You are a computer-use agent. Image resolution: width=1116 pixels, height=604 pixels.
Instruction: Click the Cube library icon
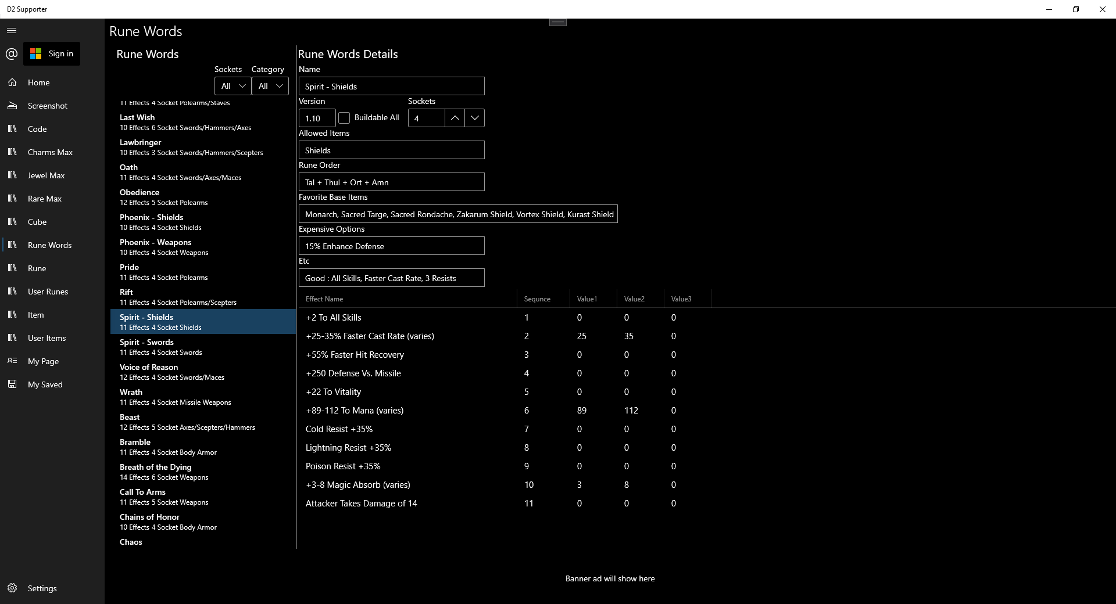(x=12, y=222)
